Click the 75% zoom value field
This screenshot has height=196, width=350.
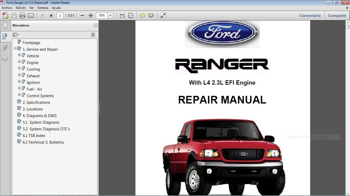(x=102, y=15)
